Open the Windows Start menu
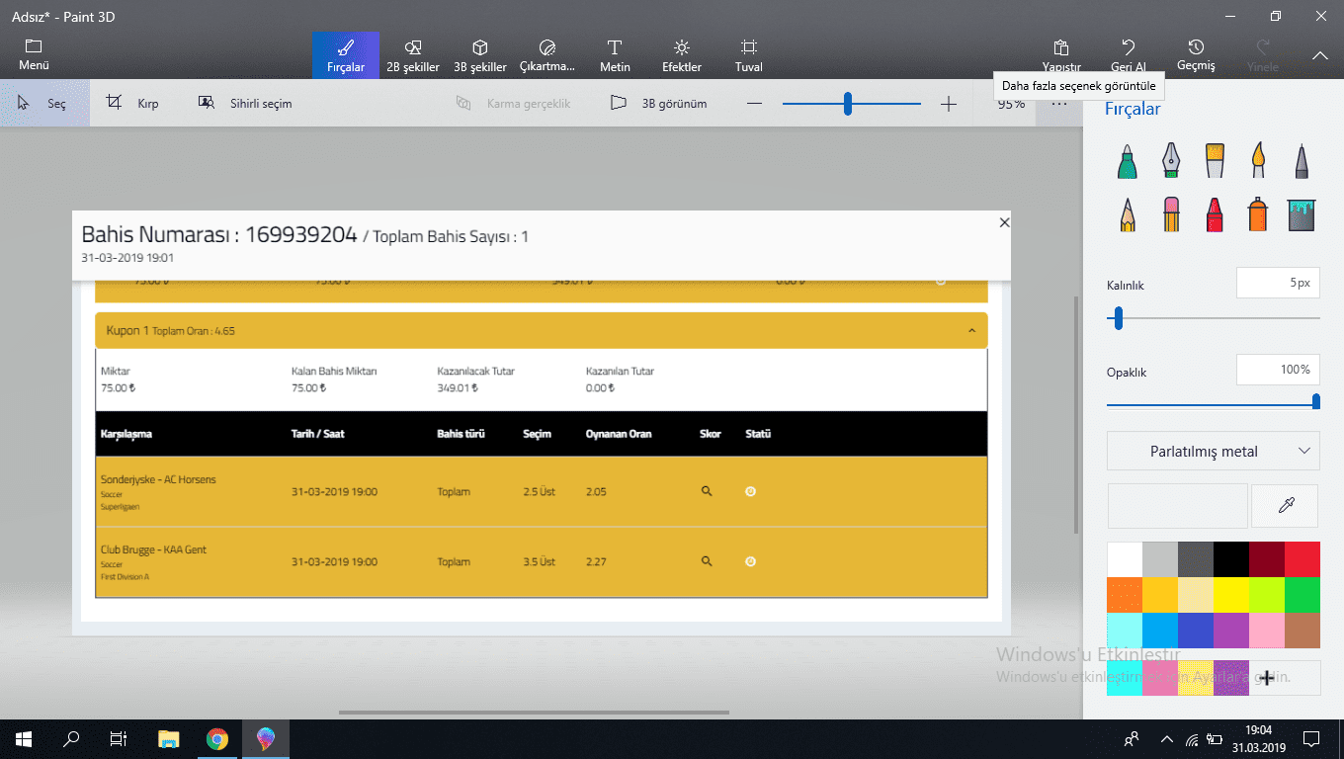 point(23,739)
